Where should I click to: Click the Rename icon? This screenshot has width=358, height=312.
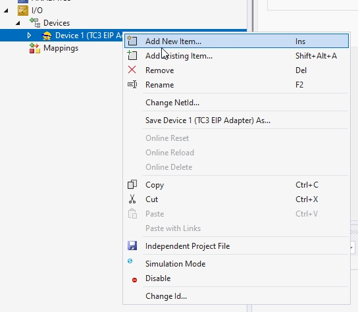coord(132,84)
